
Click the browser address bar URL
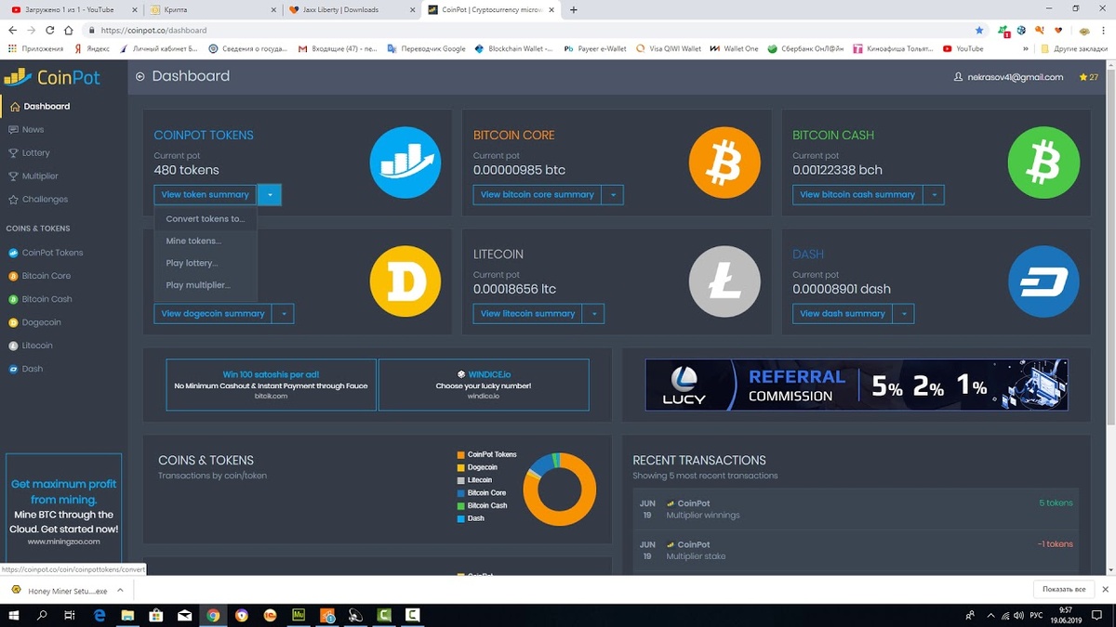(153, 30)
